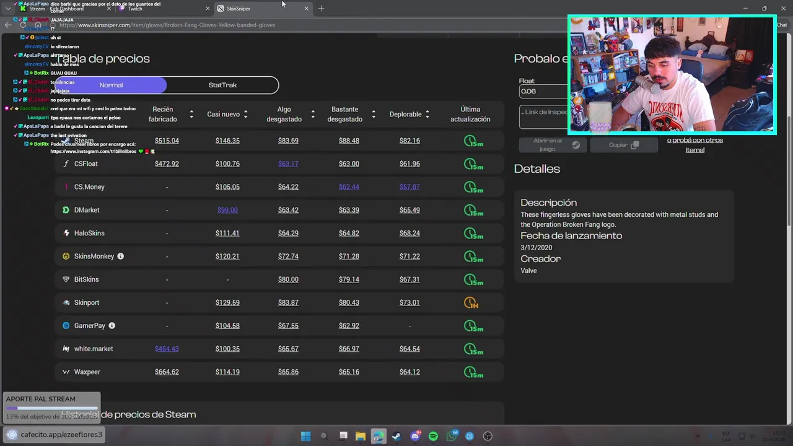The height and width of the screenshot is (446, 793).
Task: Click the SkinsMonkey marketplace icon
Action: (66, 256)
